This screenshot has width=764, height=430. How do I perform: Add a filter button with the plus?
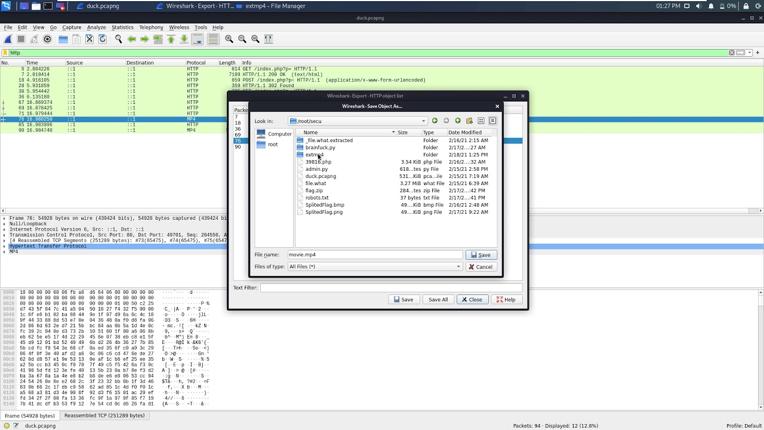click(758, 53)
